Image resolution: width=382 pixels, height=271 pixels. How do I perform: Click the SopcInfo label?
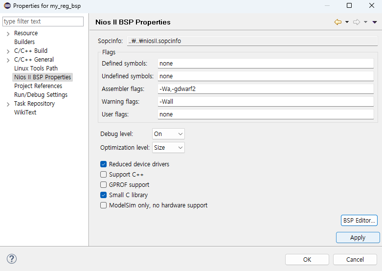tap(110, 41)
